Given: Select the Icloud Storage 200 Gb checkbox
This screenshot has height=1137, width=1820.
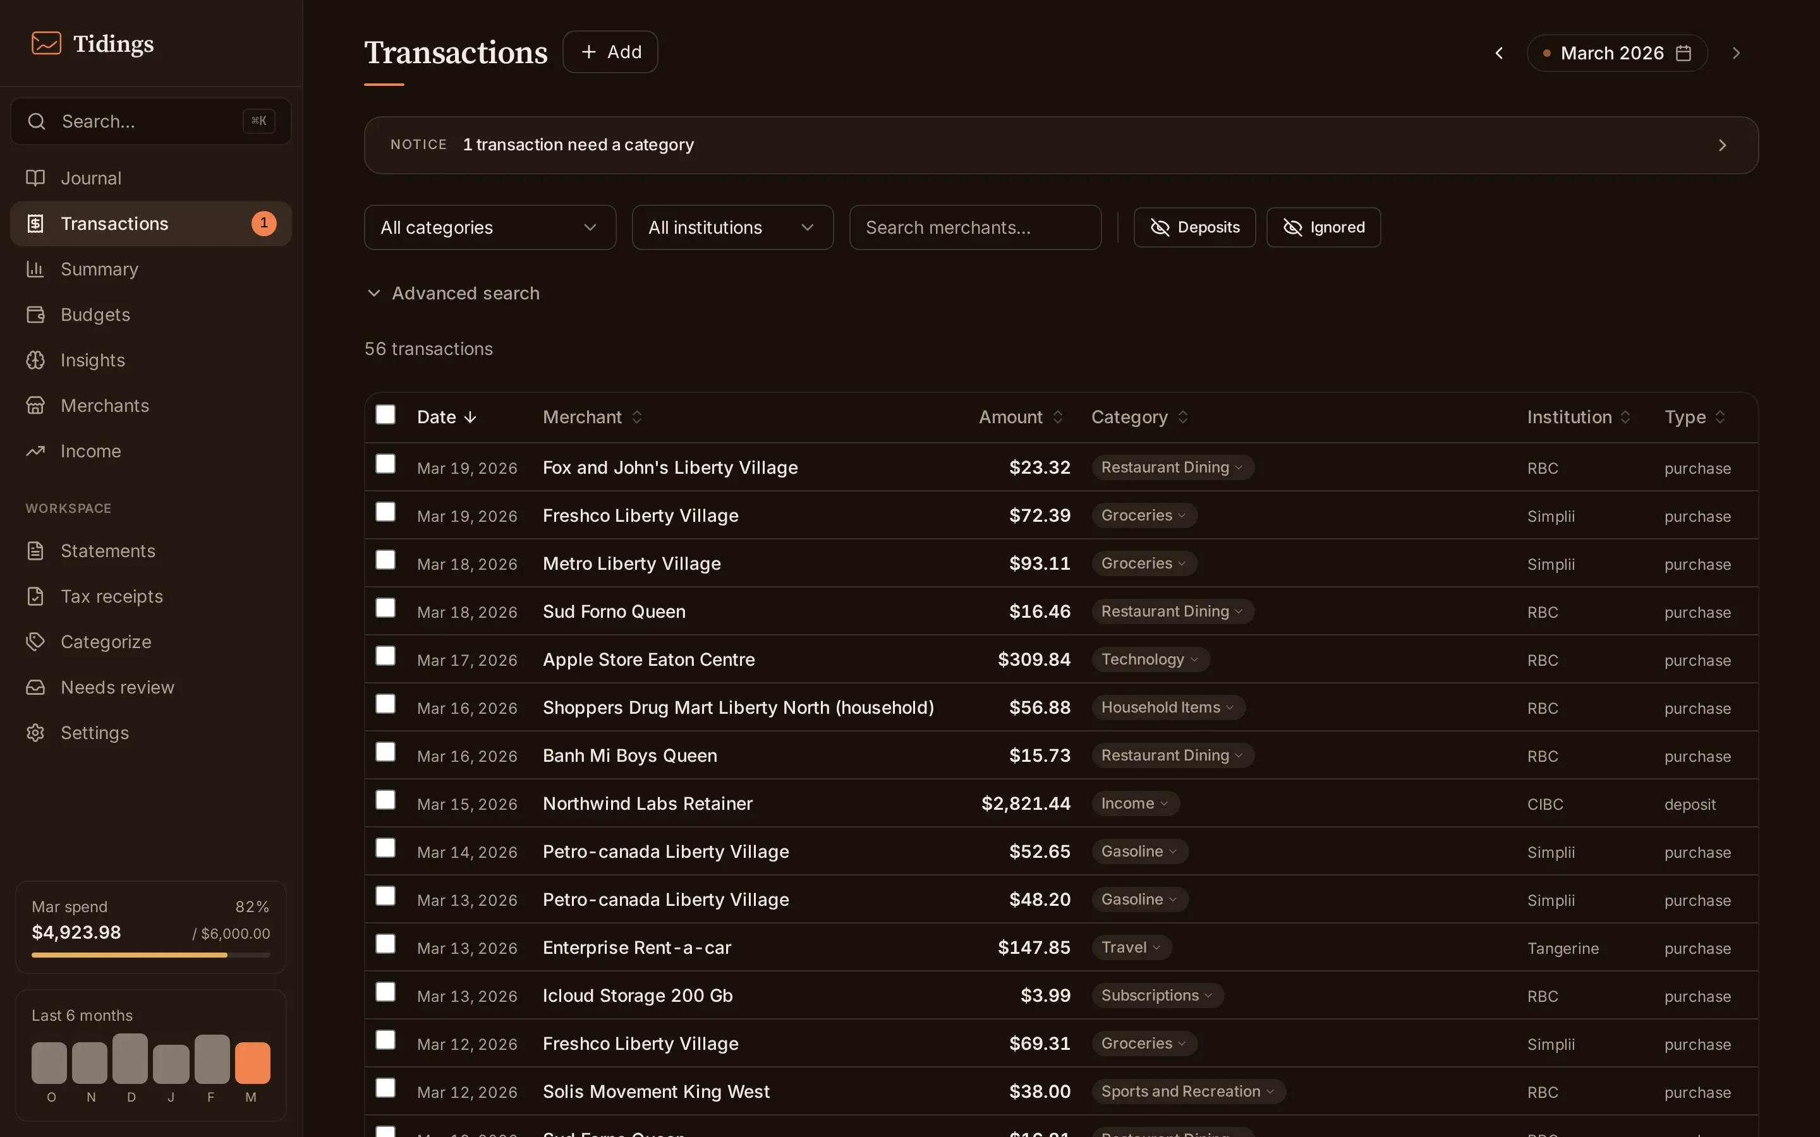Looking at the screenshot, I should pos(385,992).
